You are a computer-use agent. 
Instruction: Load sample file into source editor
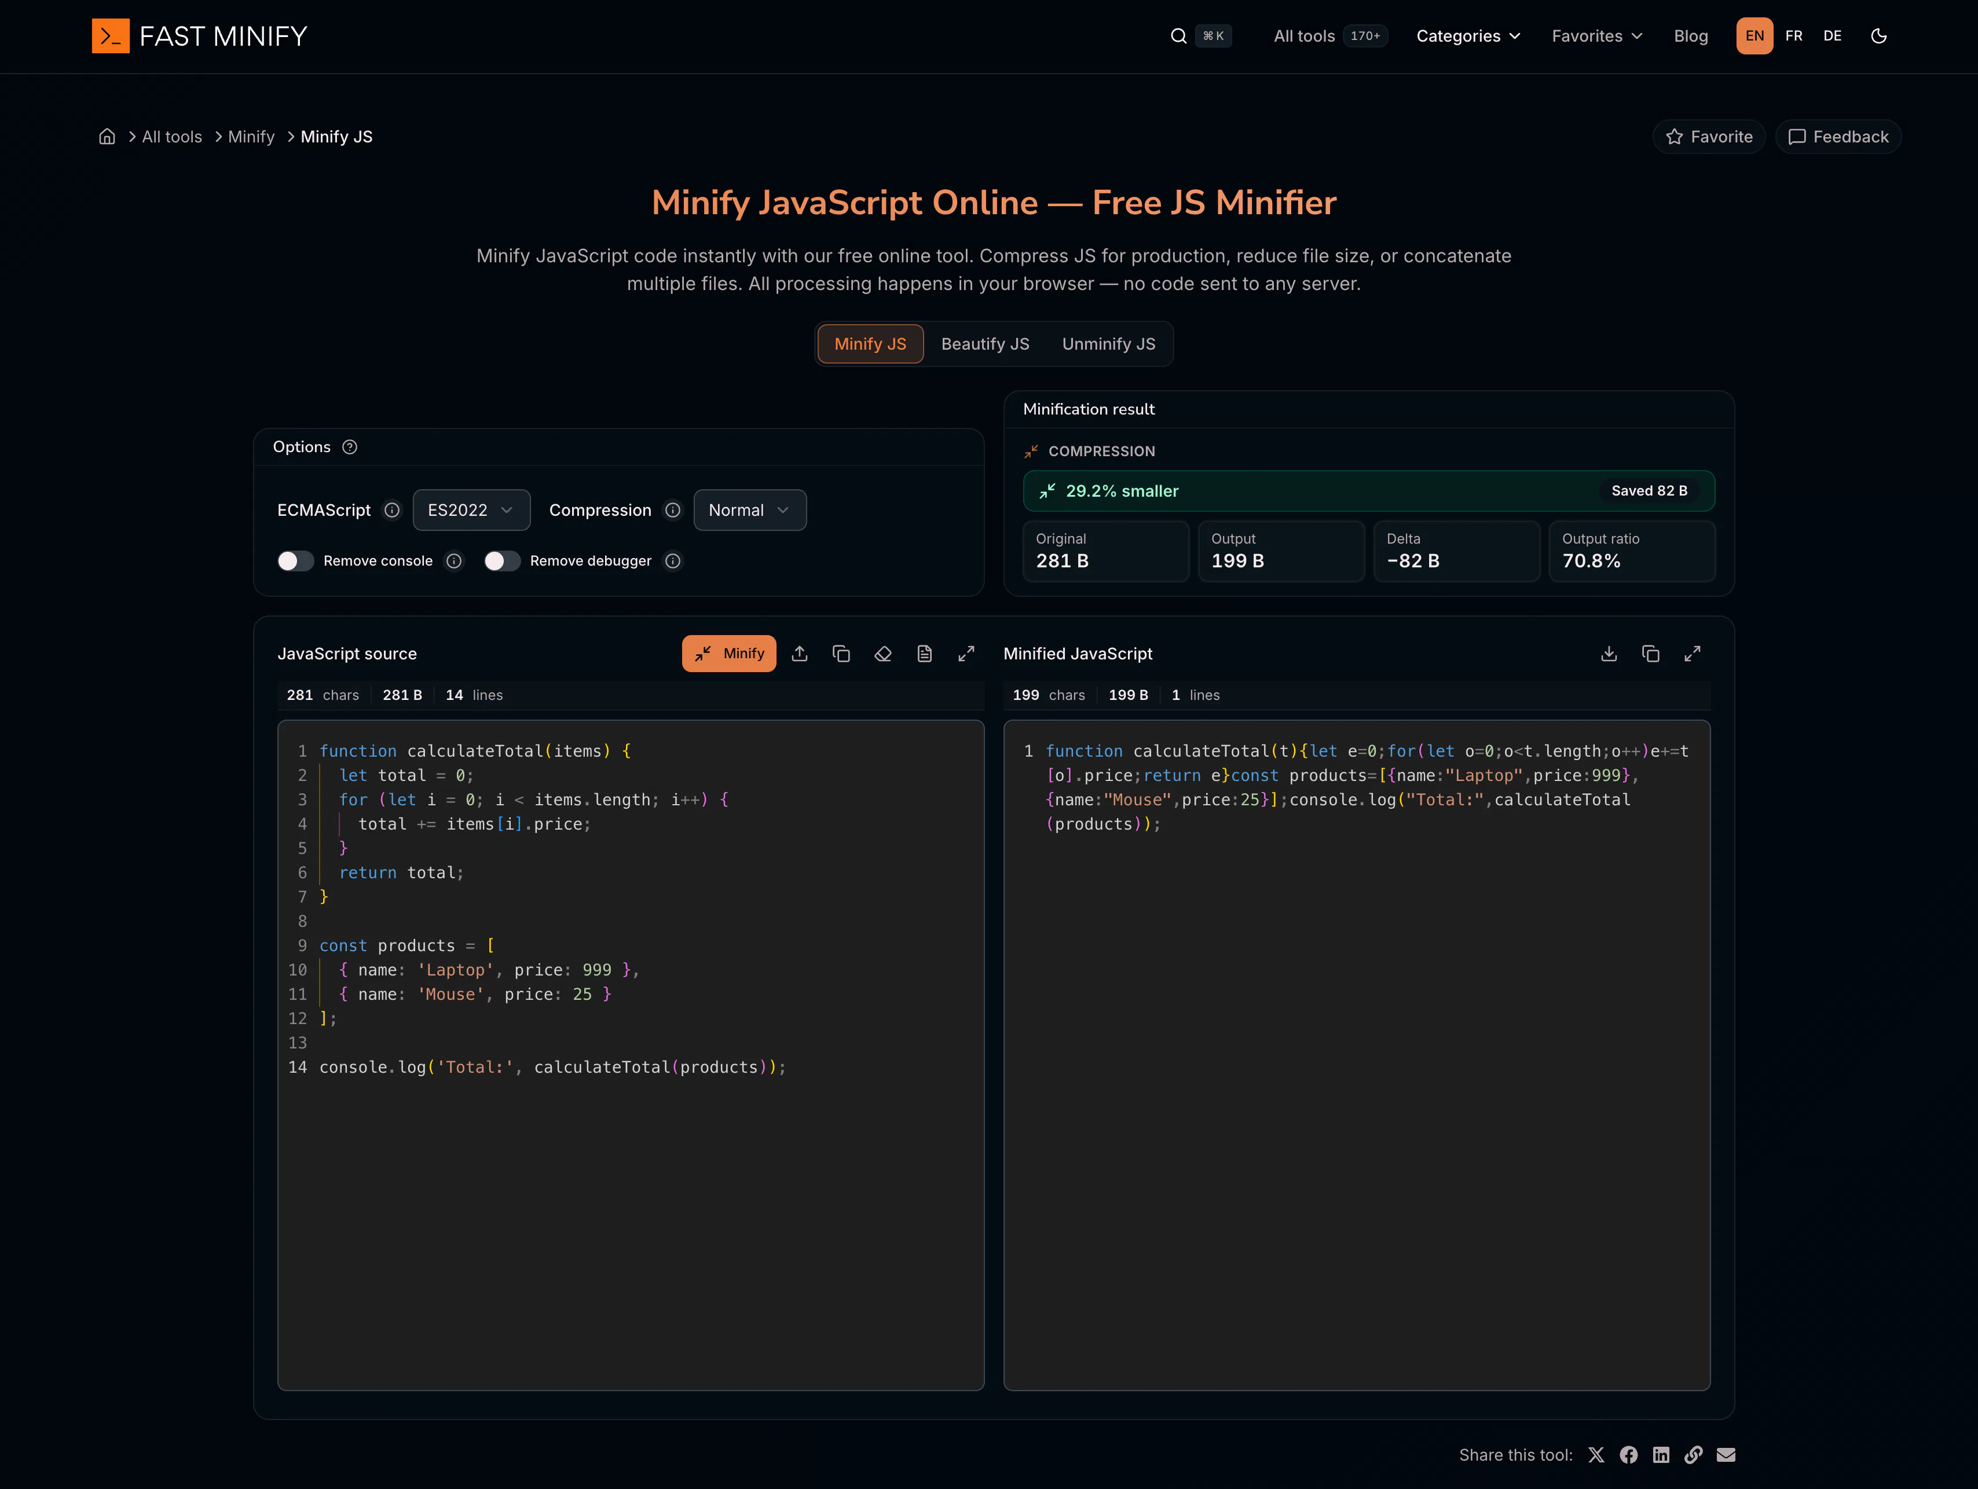click(x=925, y=654)
